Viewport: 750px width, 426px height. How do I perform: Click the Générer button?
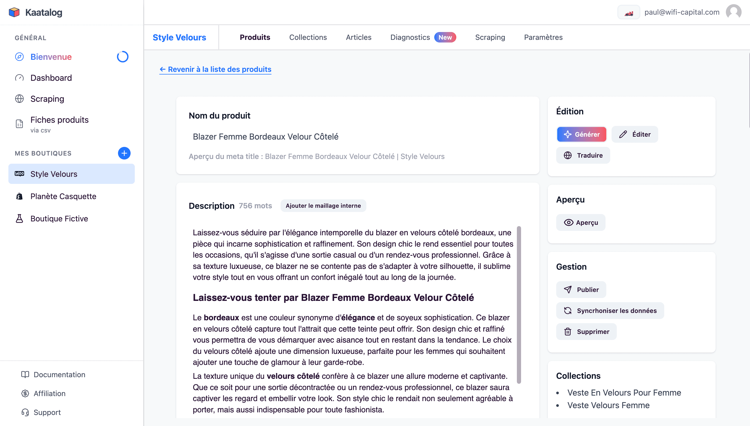click(x=582, y=134)
